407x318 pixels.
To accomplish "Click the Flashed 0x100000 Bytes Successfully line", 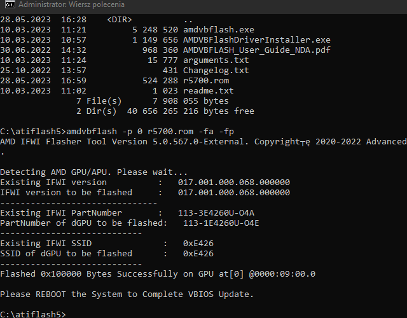I will point(158,274).
